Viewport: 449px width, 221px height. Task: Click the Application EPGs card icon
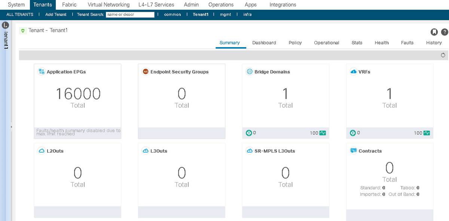click(42, 71)
